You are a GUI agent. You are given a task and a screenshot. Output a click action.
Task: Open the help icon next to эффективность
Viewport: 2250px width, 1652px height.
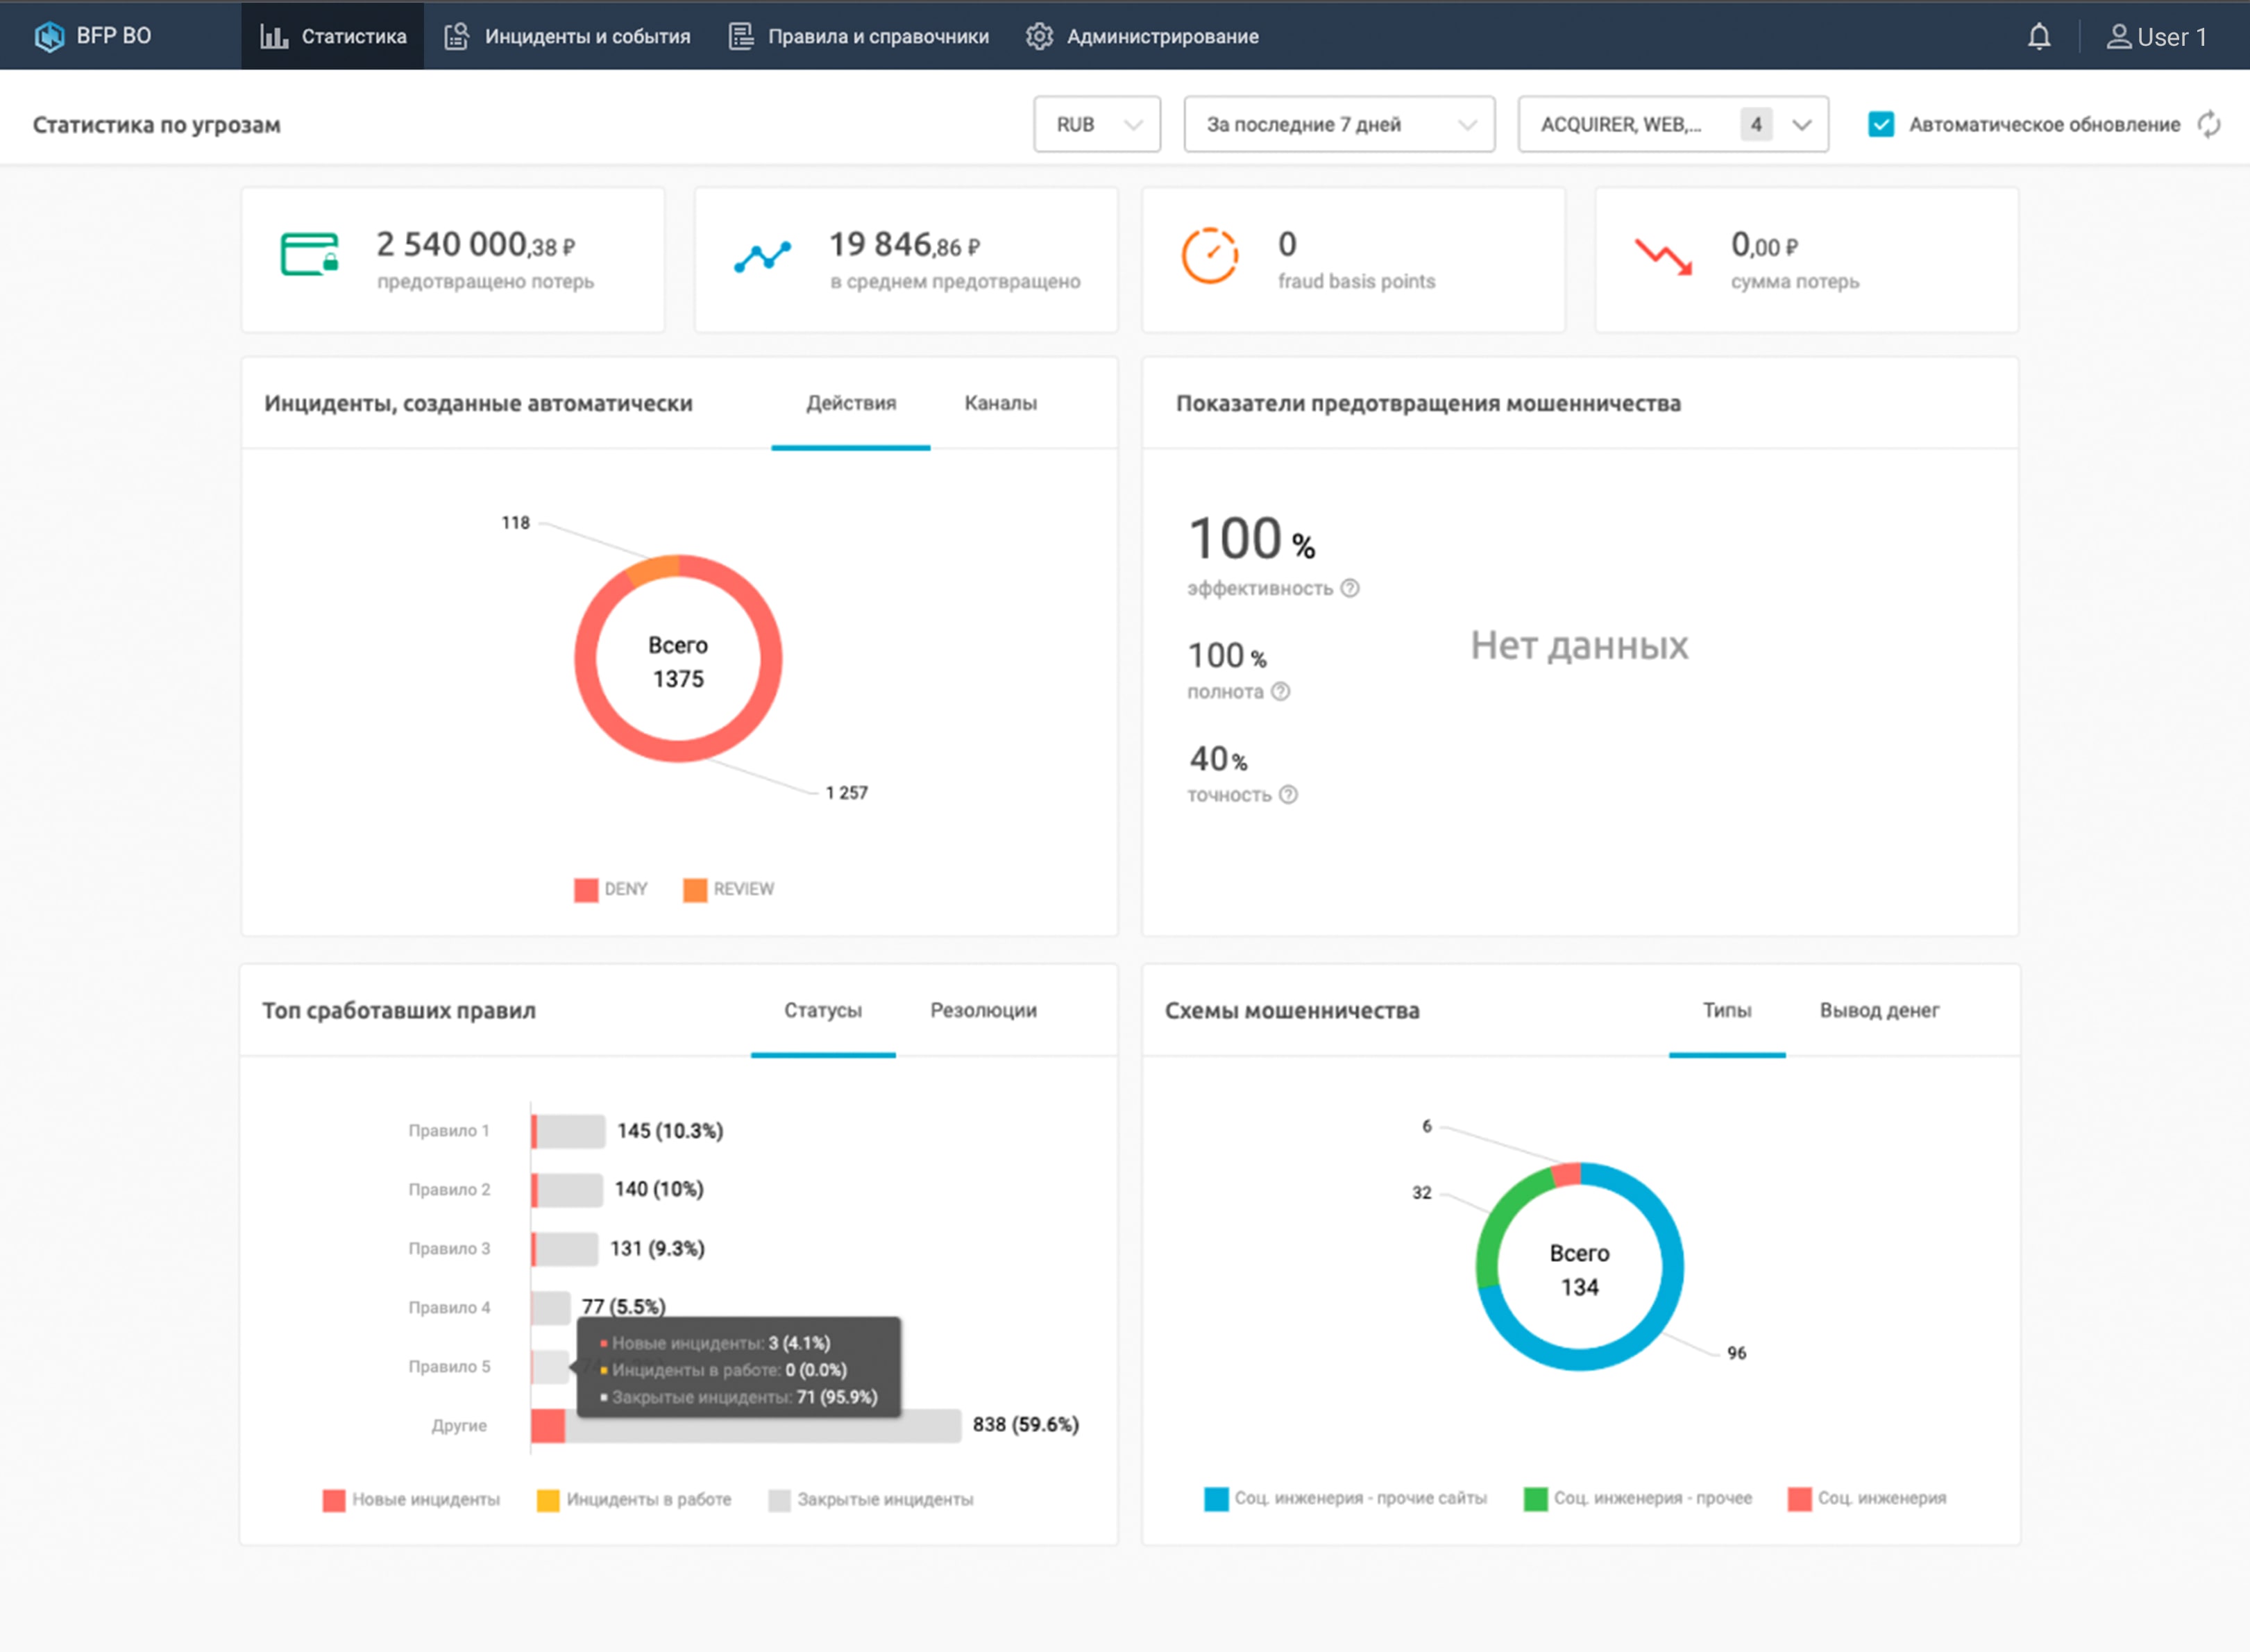[1351, 589]
